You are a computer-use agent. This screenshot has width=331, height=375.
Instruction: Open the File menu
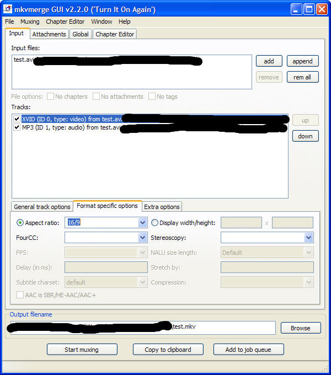(9, 22)
